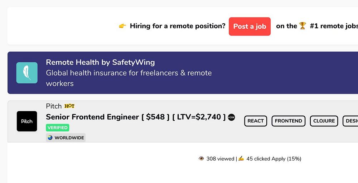Filter by the CLOJURE tag

(324, 121)
